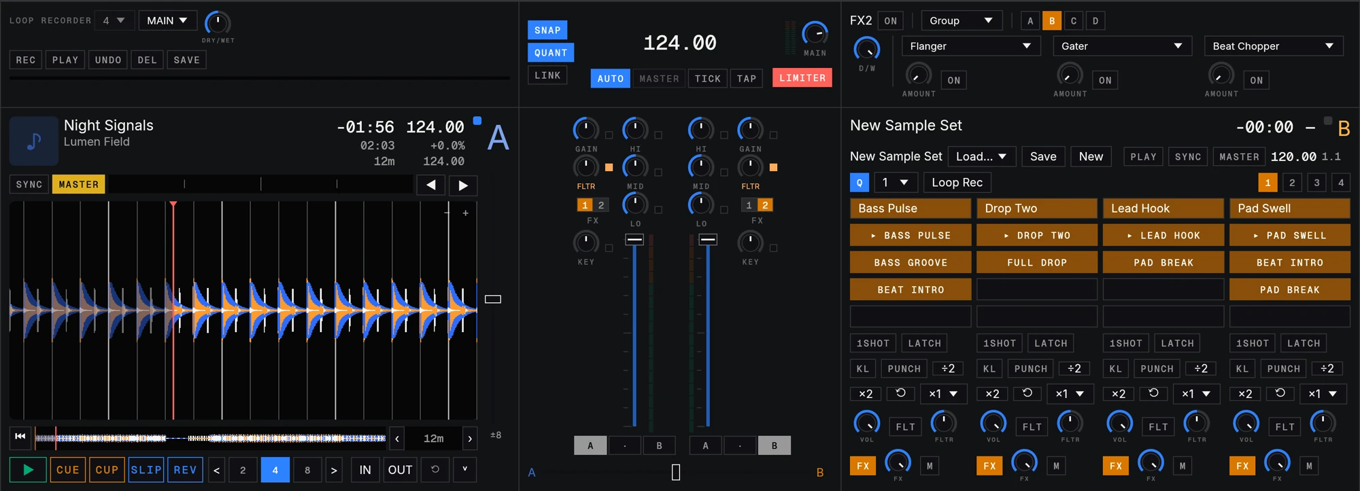
Task: Turn the Main volume knob
Action: coord(815,33)
